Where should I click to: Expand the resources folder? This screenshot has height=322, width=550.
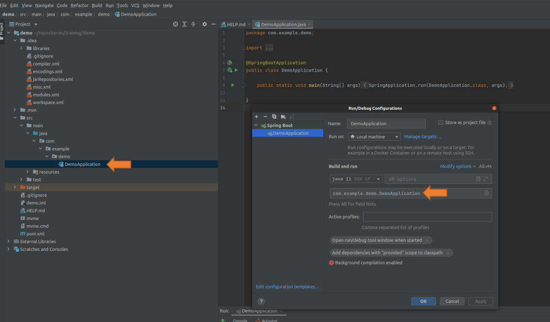(x=27, y=172)
